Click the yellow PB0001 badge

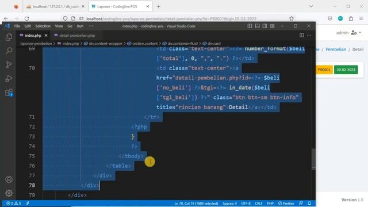(x=324, y=70)
